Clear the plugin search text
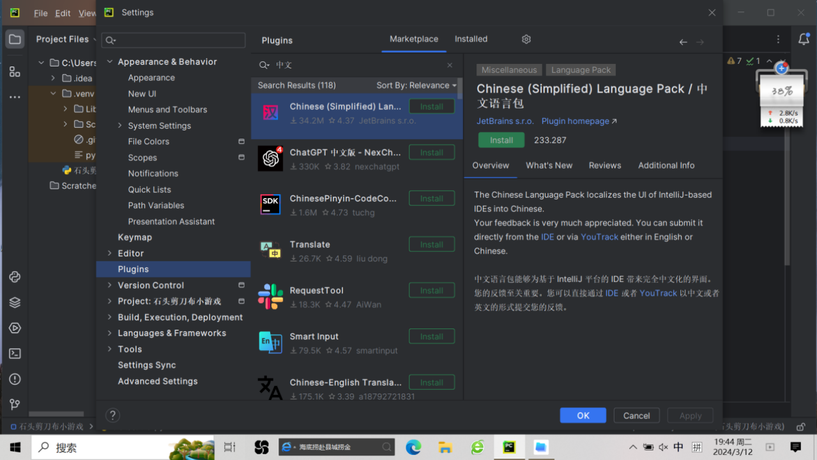This screenshot has width=817, height=460. tap(450, 65)
